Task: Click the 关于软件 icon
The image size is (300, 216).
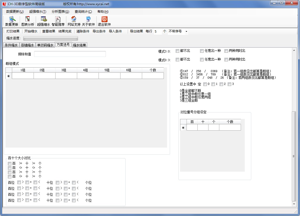Action: pos(88,21)
